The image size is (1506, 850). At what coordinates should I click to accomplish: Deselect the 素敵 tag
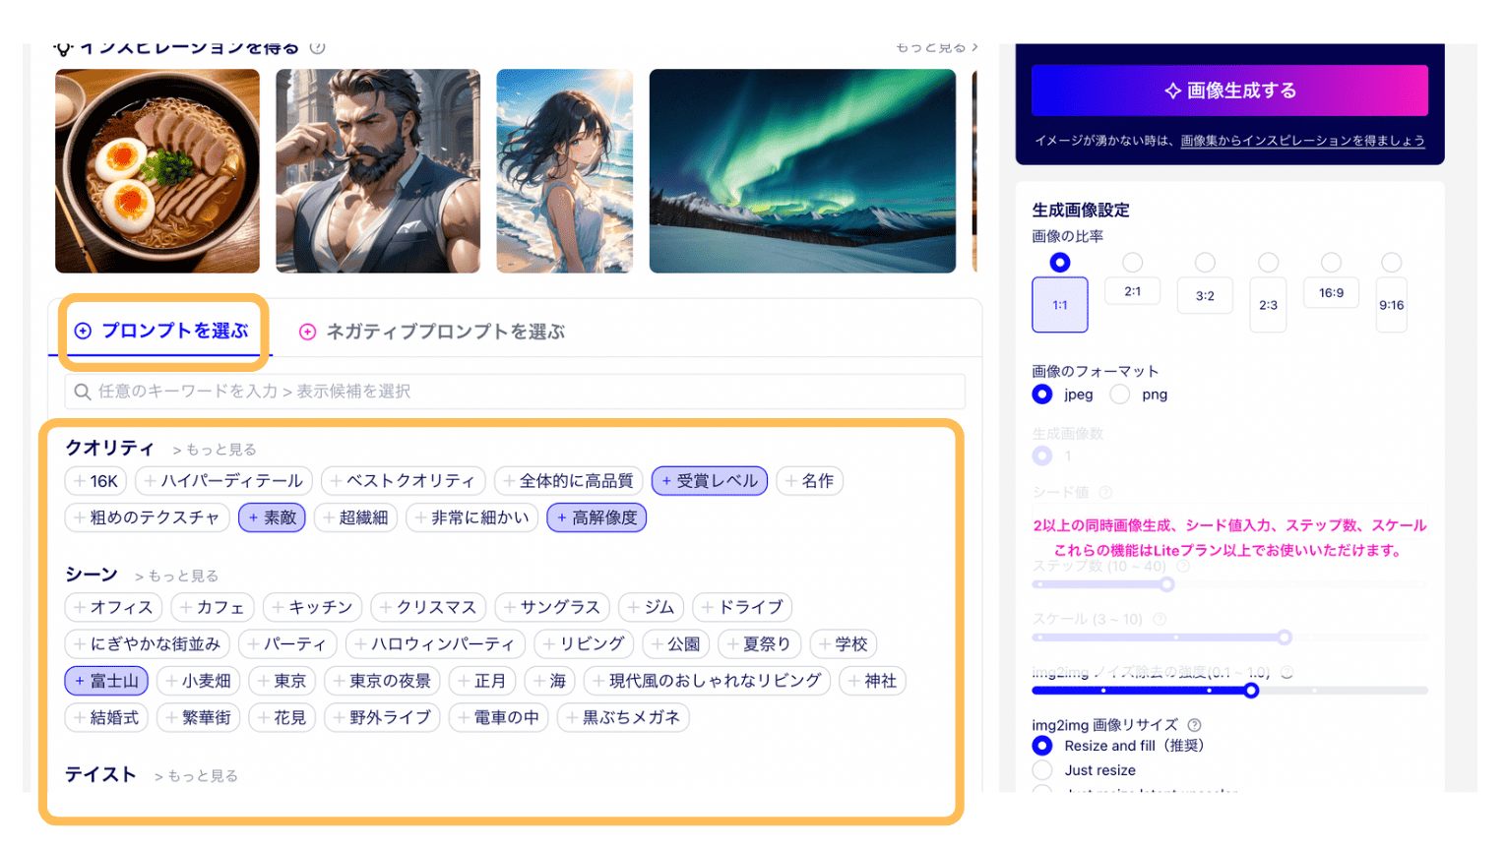(272, 517)
